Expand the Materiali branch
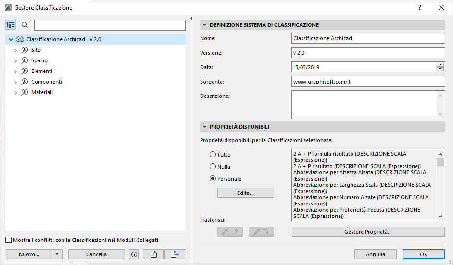Screen dimensions: 453x265 tap(16, 92)
